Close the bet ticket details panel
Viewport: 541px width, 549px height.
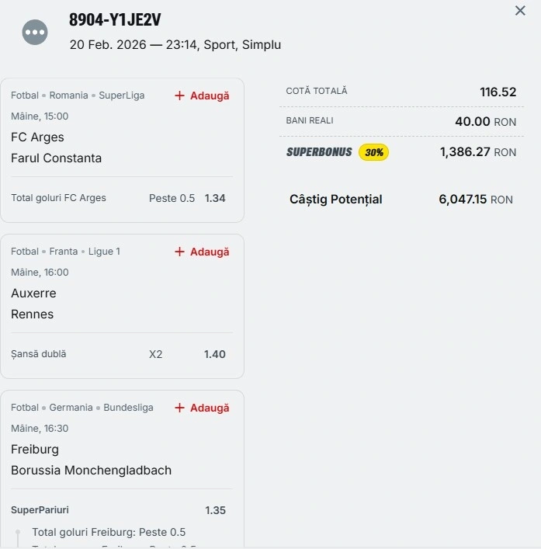(x=520, y=11)
